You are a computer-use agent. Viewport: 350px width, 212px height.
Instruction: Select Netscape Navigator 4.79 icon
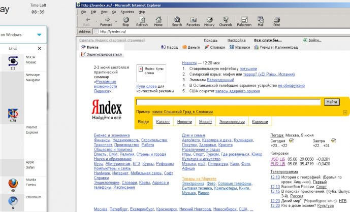pos(13,114)
